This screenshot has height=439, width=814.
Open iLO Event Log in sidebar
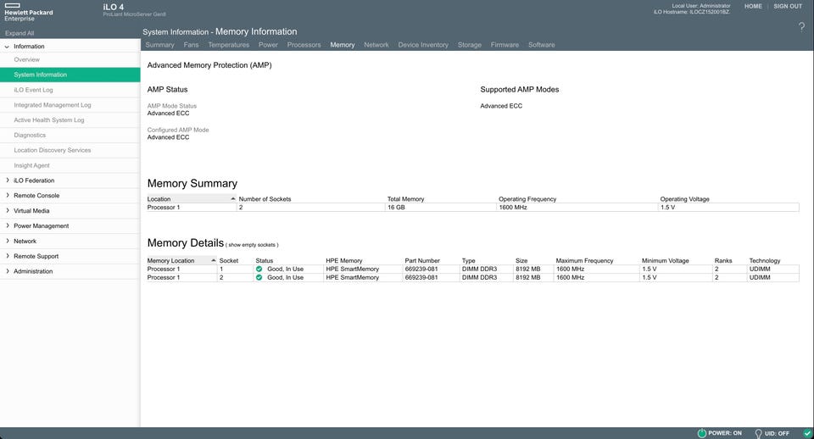33,90
